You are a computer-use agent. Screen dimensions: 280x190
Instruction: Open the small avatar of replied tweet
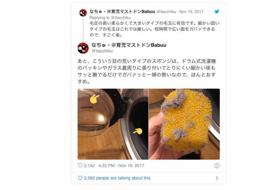click(83, 13)
